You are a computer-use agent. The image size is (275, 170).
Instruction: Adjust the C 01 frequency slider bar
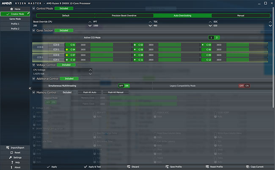[111, 45]
